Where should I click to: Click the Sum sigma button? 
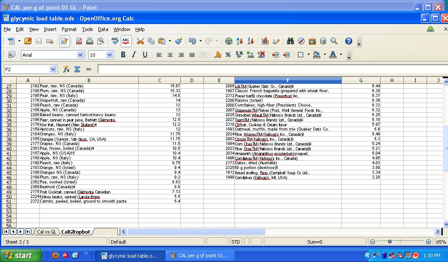(77, 69)
